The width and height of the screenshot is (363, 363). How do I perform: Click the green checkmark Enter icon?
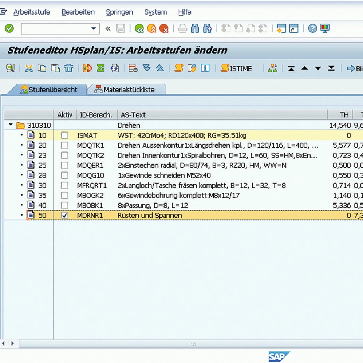pyautogui.click(x=9, y=28)
